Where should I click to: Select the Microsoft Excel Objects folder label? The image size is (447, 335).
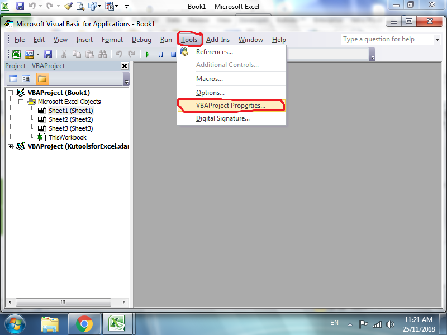click(x=69, y=102)
